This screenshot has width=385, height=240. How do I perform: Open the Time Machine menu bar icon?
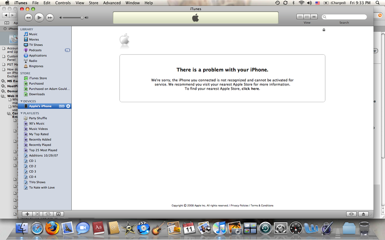[278, 3]
